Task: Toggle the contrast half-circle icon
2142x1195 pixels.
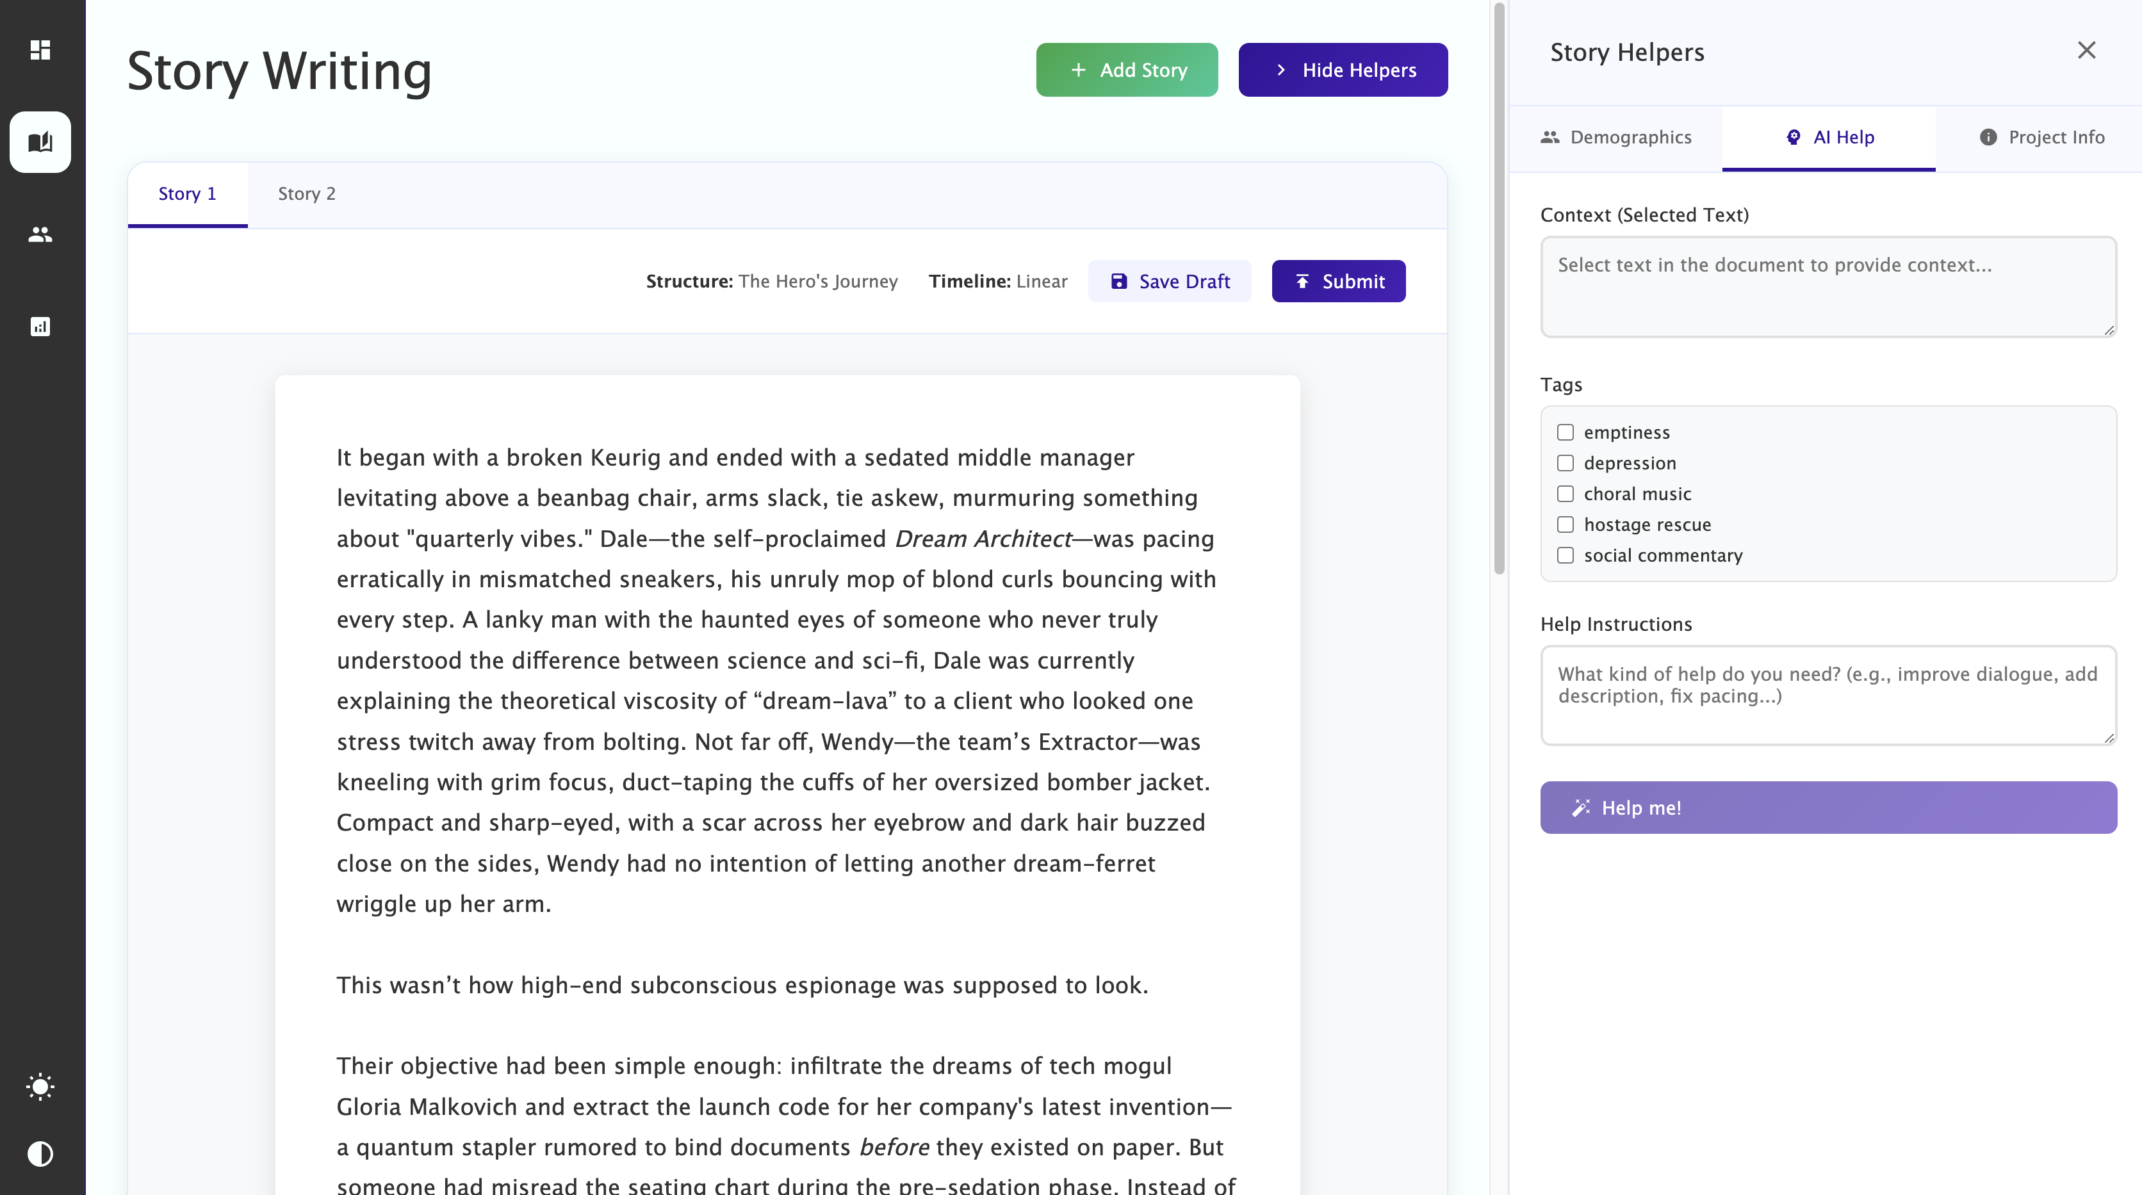Action: coord(40,1153)
